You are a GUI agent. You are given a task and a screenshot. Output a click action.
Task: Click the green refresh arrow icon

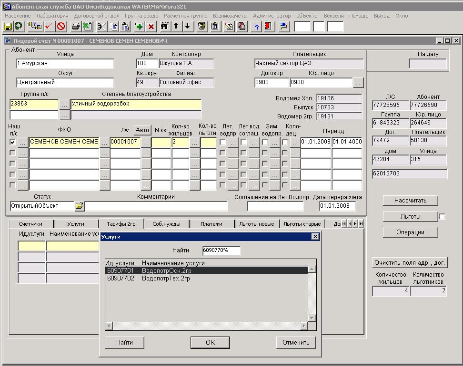[19, 26]
